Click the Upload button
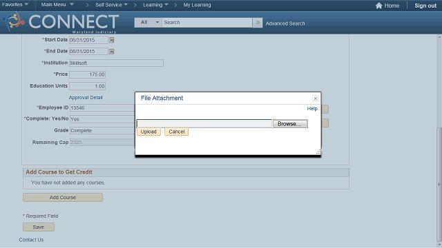 148,132
